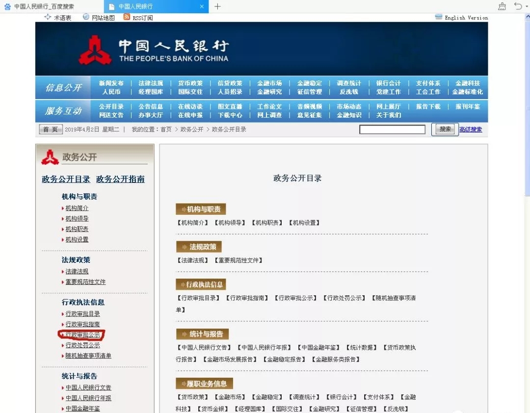Image resolution: width=530 pixels, height=413 pixels.
Task: Click the 行政执法信息 section badge
Action: (x=201, y=284)
